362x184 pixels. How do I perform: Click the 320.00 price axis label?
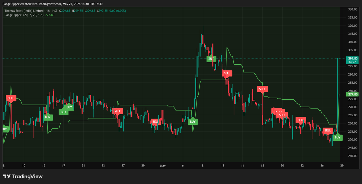coord(353,26)
